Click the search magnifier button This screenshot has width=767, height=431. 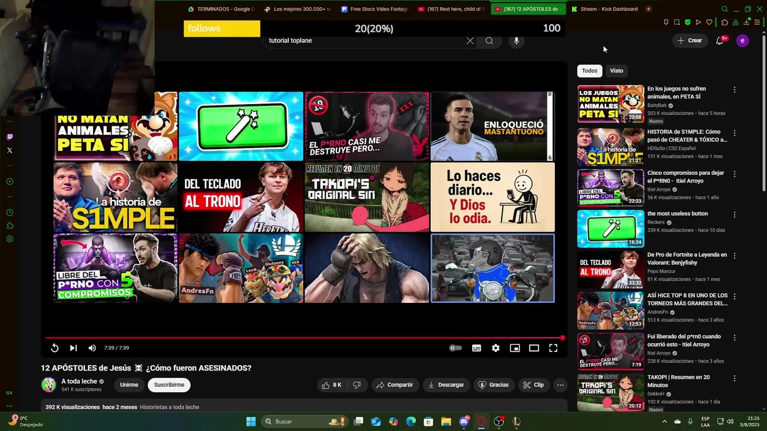(490, 41)
